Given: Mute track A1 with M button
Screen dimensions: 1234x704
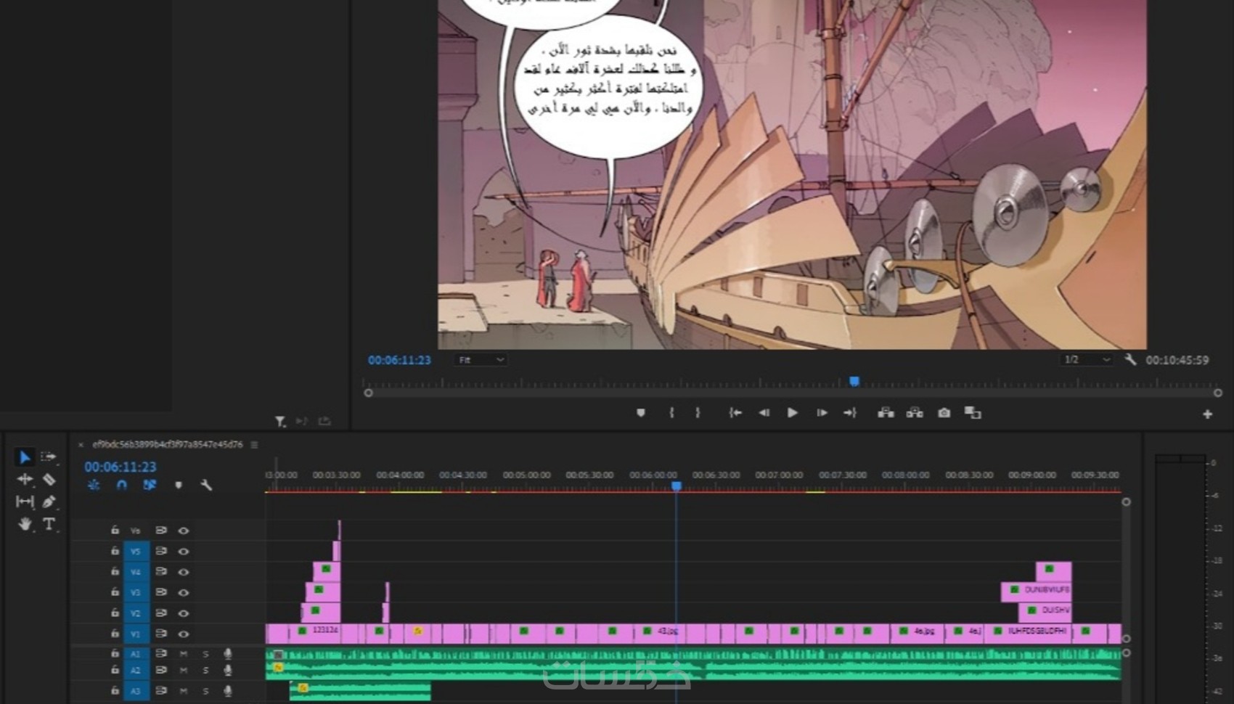Looking at the screenshot, I should [x=184, y=654].
